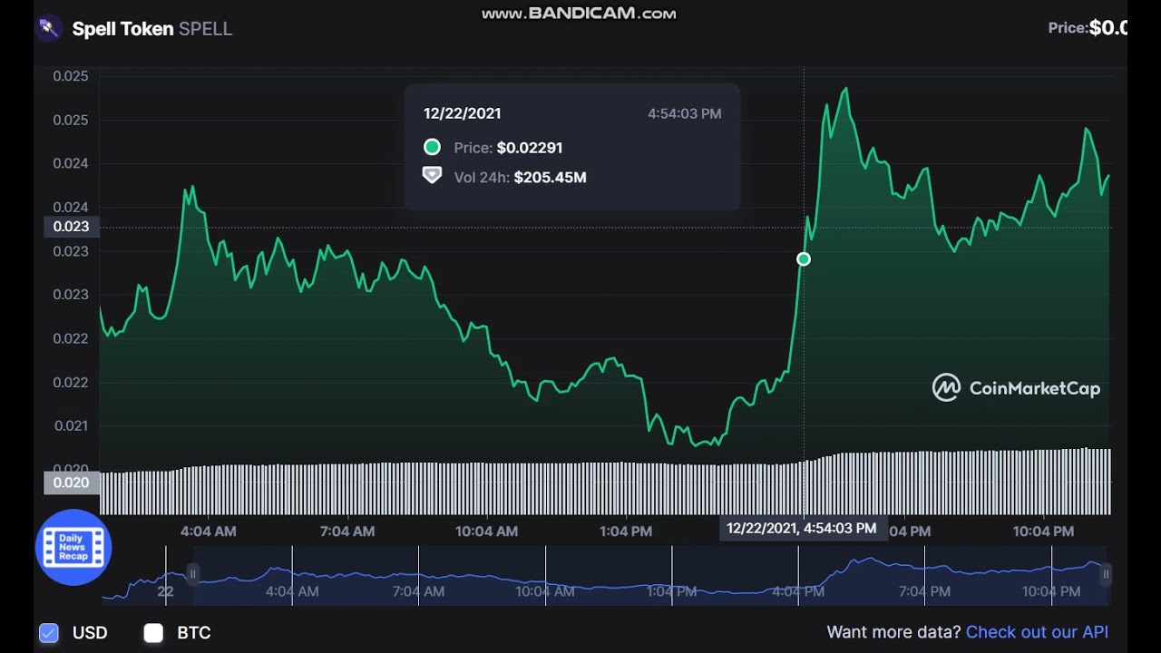Click the 7:04 AM label on the main axis
Image resolution: width=1161 pixels, height=653 pixels.
[x=347, y=531]
